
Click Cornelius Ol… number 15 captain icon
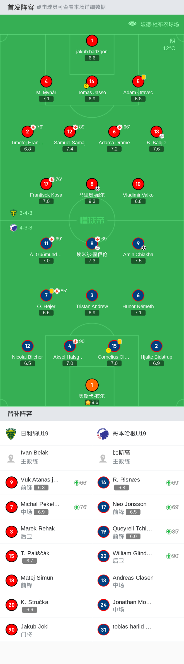(114, 346)
